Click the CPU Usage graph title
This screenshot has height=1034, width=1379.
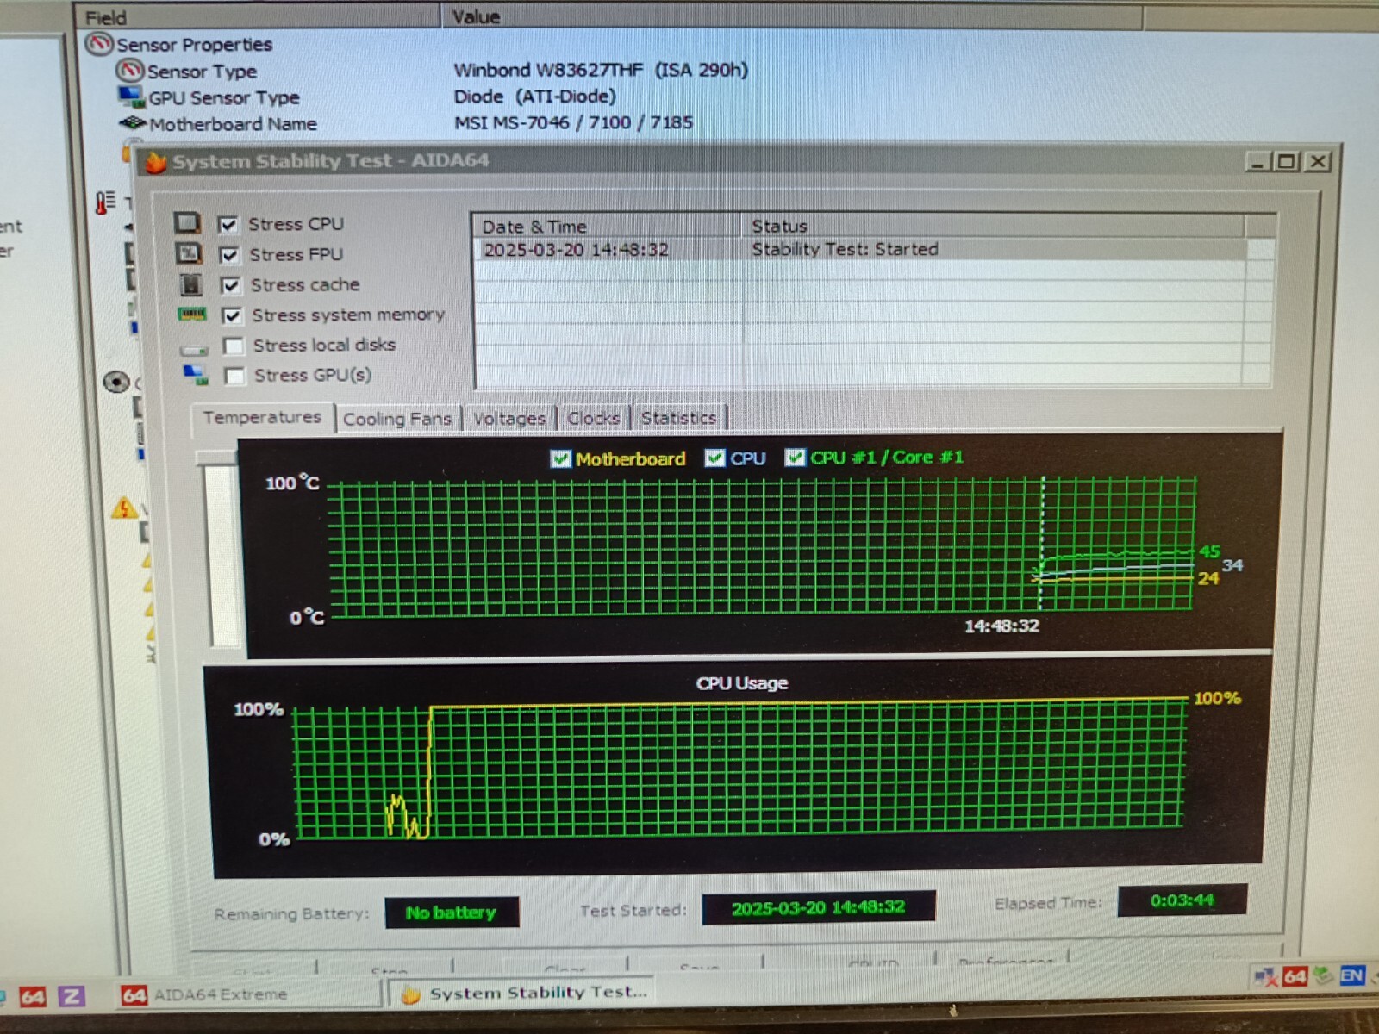pos(742,683)
